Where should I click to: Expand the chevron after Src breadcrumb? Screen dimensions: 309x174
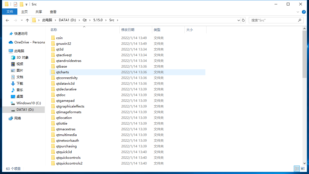[x=117, y=20]
